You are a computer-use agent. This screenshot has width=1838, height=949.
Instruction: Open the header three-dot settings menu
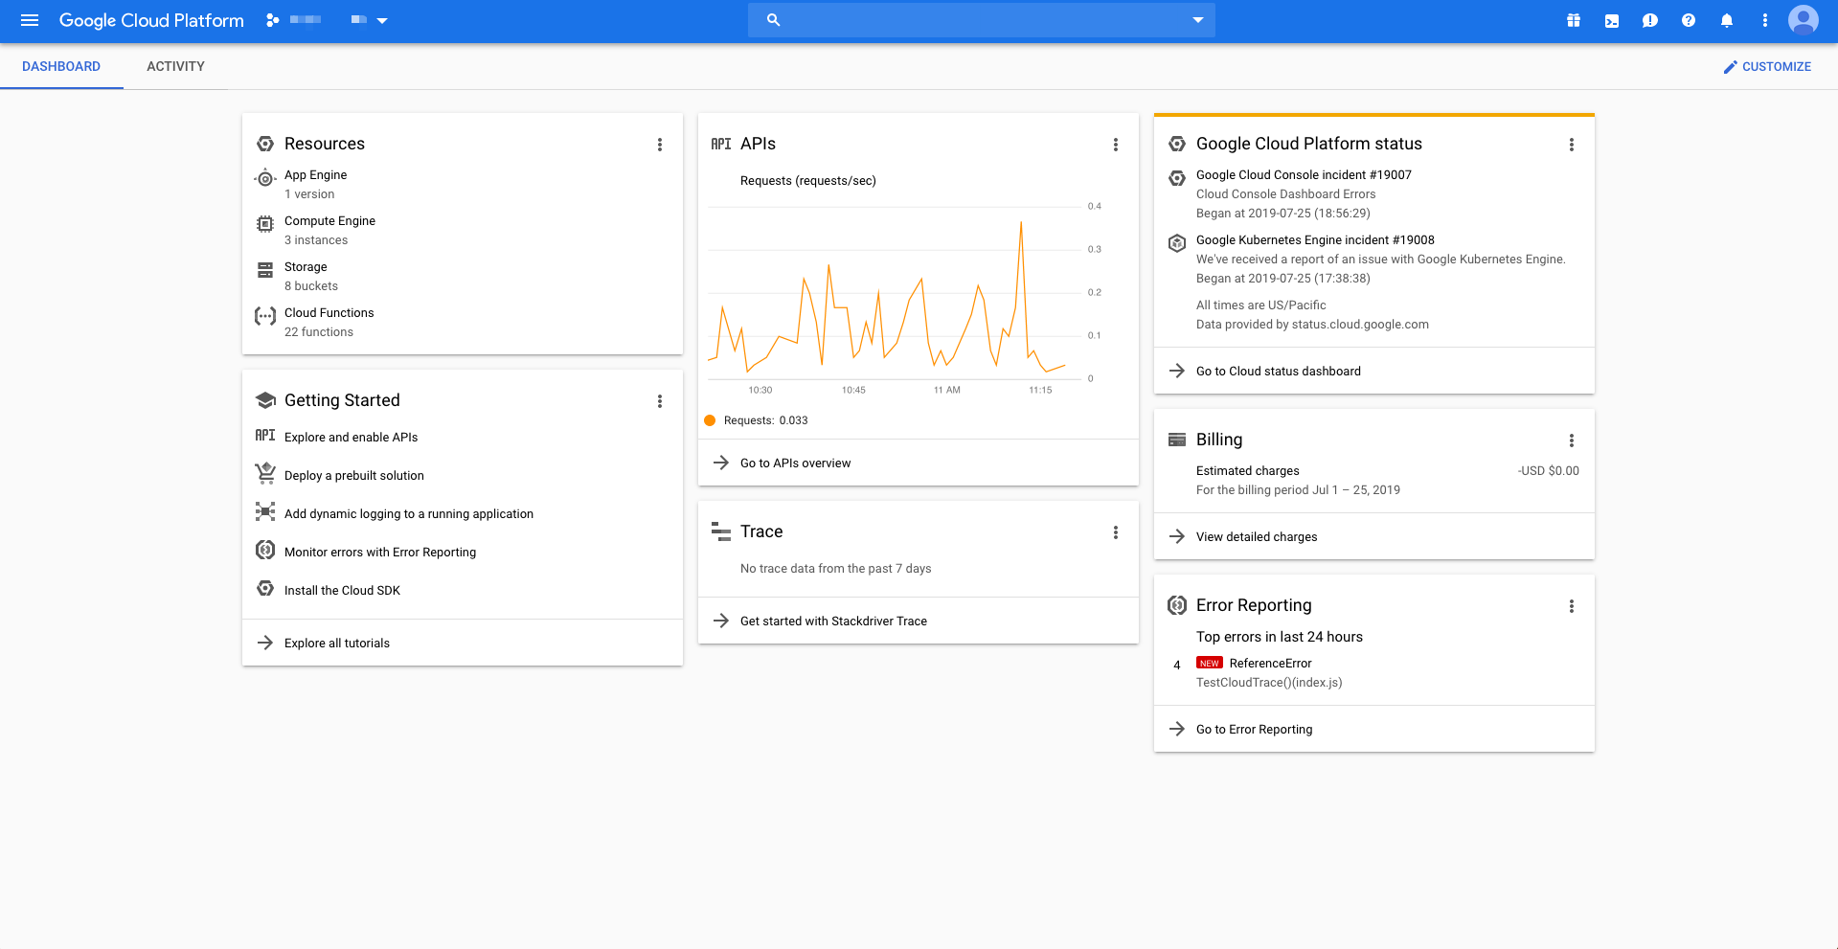tap(1765, 20)
